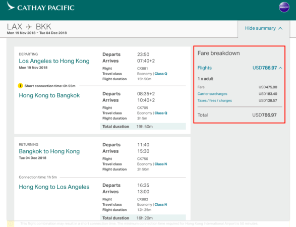The height and width of the screenshot is (227, 296).
Task: Click the carrier surcharge amount USD183.40
Action: pos(268,94)
